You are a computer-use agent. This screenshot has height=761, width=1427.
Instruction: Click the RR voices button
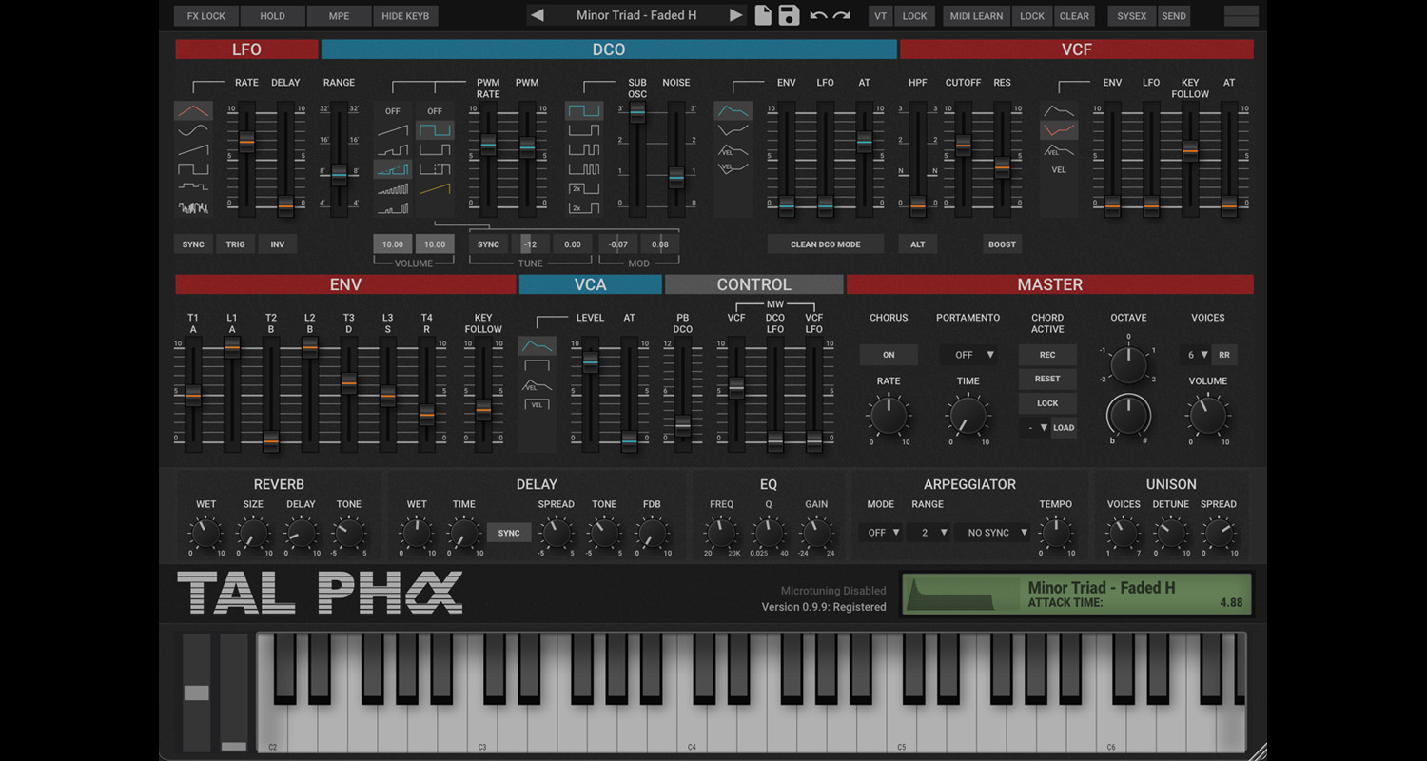tap(1224, 355)
